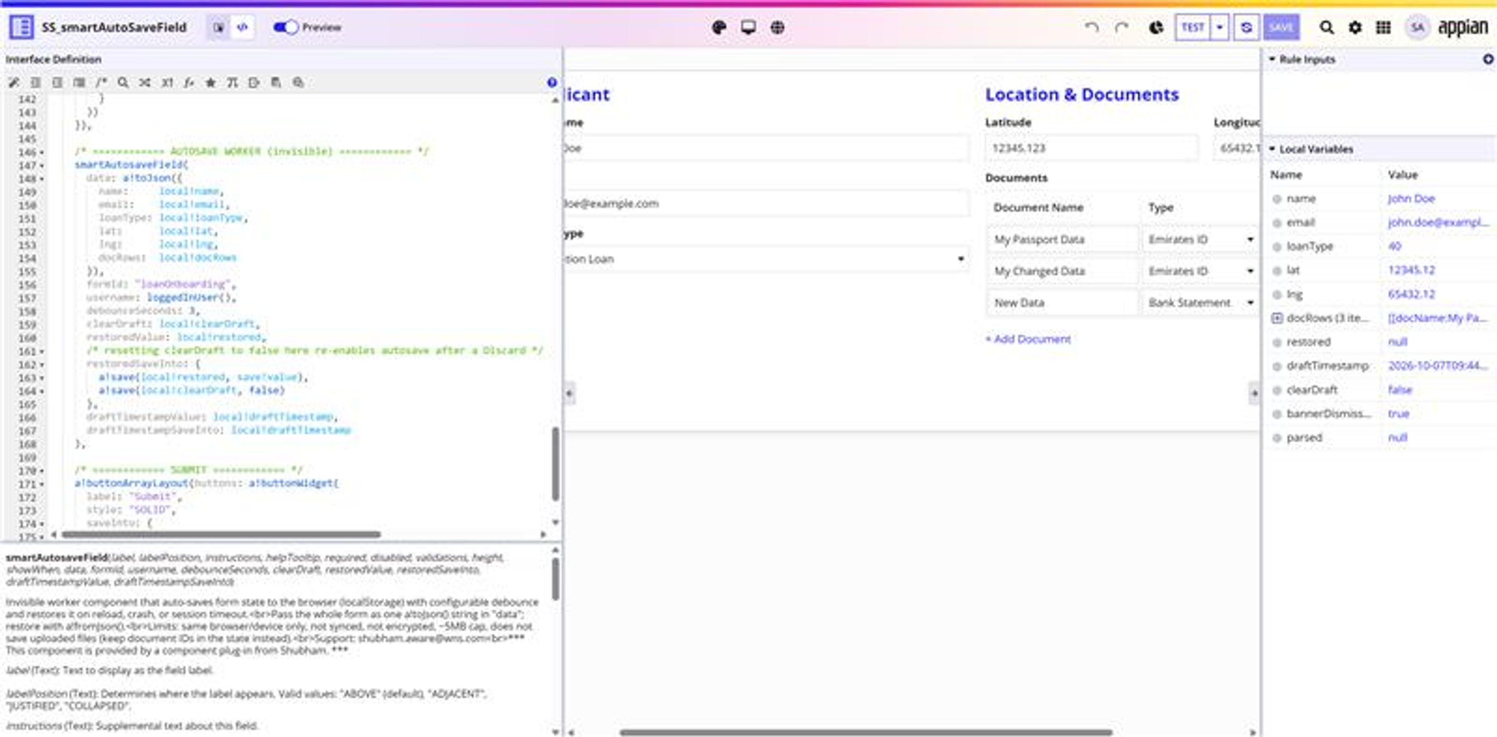Click the code editor horizontal scrollbar
1497x737 pixels.
pyautogui.click(x=221, y=534)
